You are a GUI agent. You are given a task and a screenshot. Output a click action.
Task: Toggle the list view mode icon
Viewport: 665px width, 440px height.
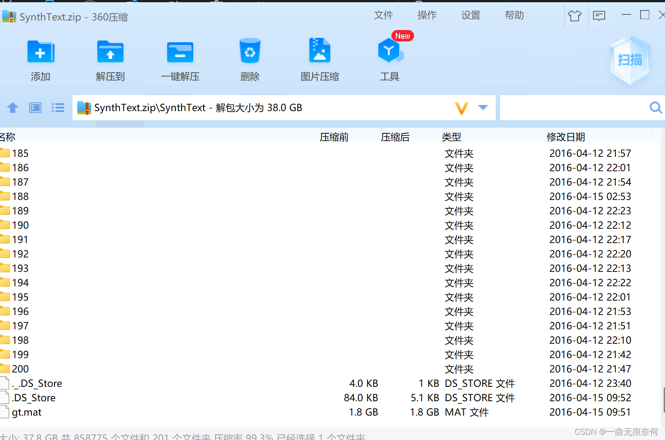pyautogui.click(x=58, y=107)
